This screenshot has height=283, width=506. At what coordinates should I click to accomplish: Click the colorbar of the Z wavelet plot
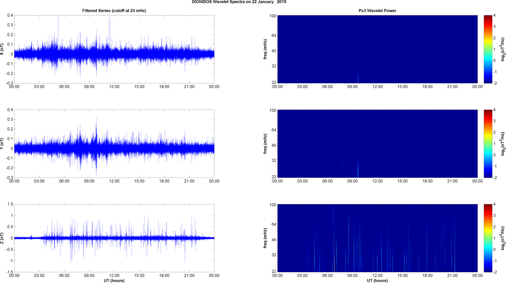pos(488,238)
